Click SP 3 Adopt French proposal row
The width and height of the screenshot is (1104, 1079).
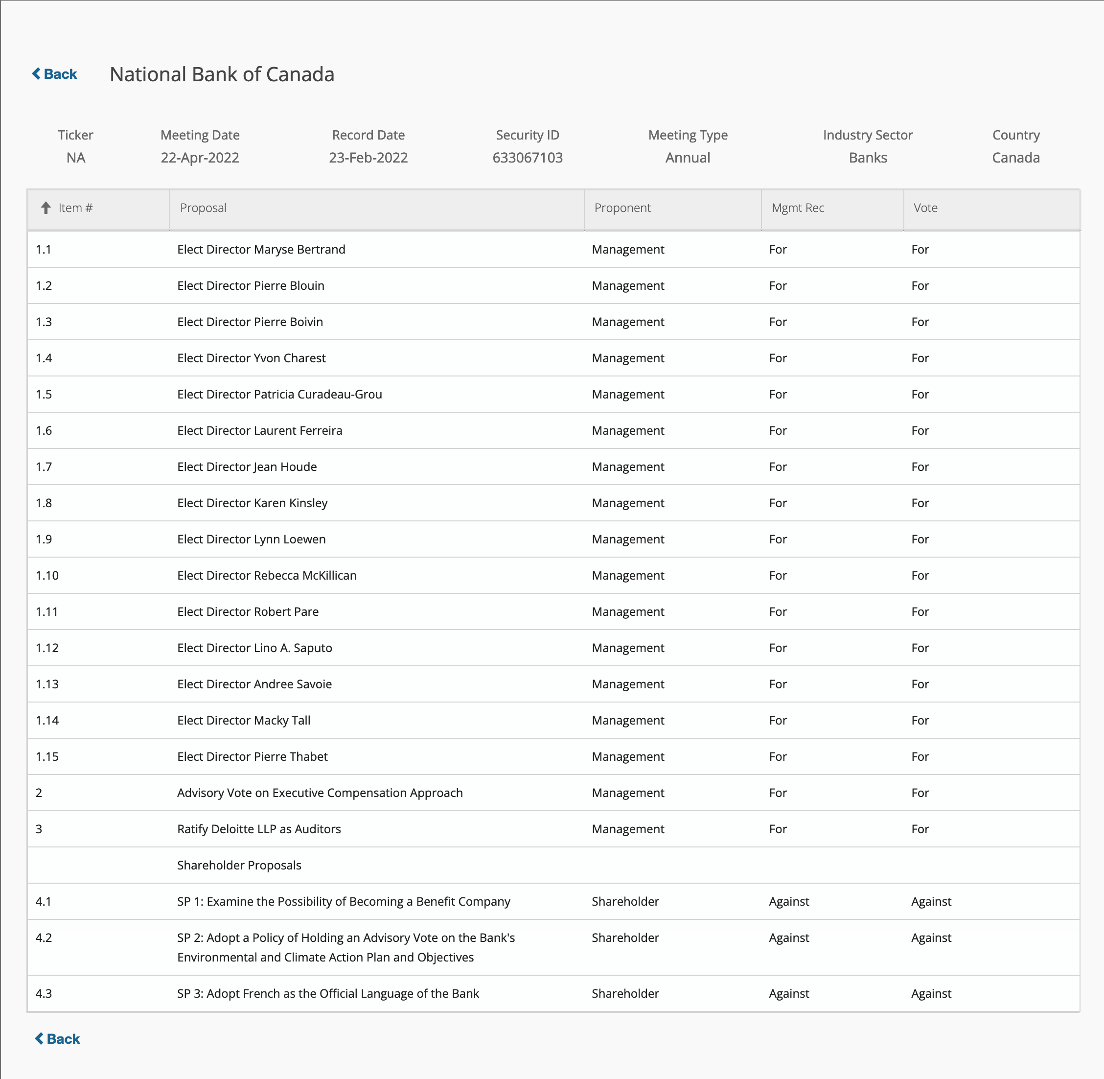[x=328, y=993]
